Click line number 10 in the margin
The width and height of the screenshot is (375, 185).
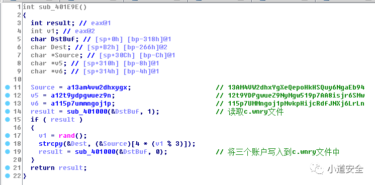point(18,79)
